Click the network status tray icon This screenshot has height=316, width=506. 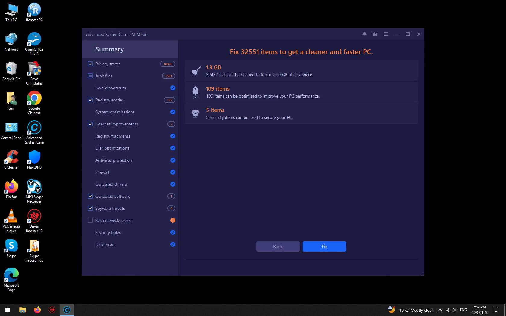coord(448,310)
